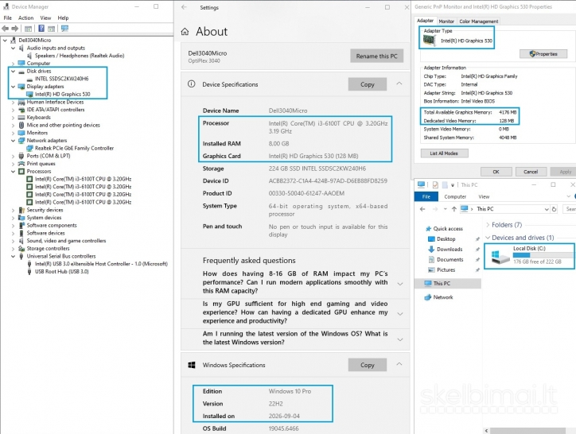Image resolution: width=576 pixels, height=434 pixels.
Task: Click the adapter Properties button
Action: (543, 54)
